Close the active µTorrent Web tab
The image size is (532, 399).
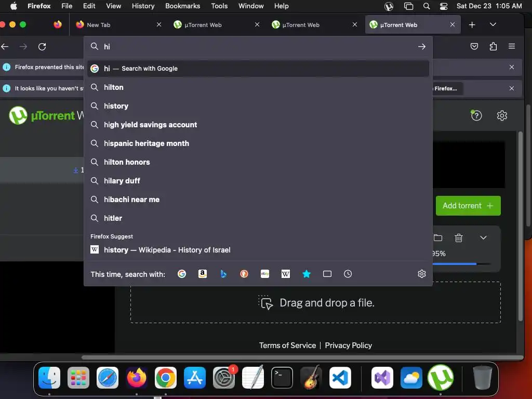pyautogui.click(x=453, y=25)
